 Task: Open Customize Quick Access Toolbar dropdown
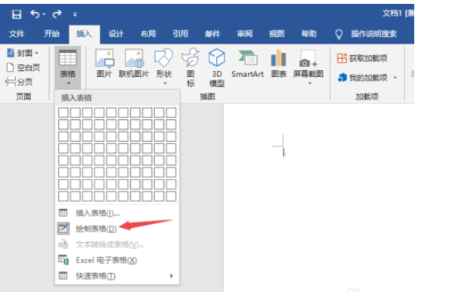coord(75,14)
